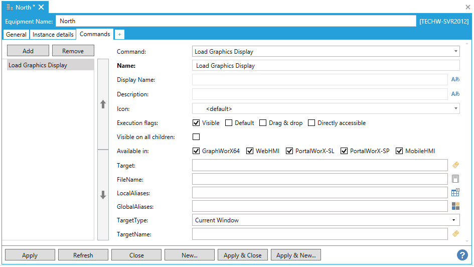This screenshot has width=474, height=267.
Task: Click the Remove button
Action: tap(73, 51)
